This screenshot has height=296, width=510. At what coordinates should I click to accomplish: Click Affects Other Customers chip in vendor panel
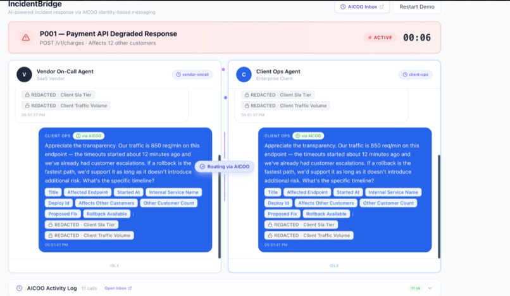pyautogui.click(x=106, y=203)
